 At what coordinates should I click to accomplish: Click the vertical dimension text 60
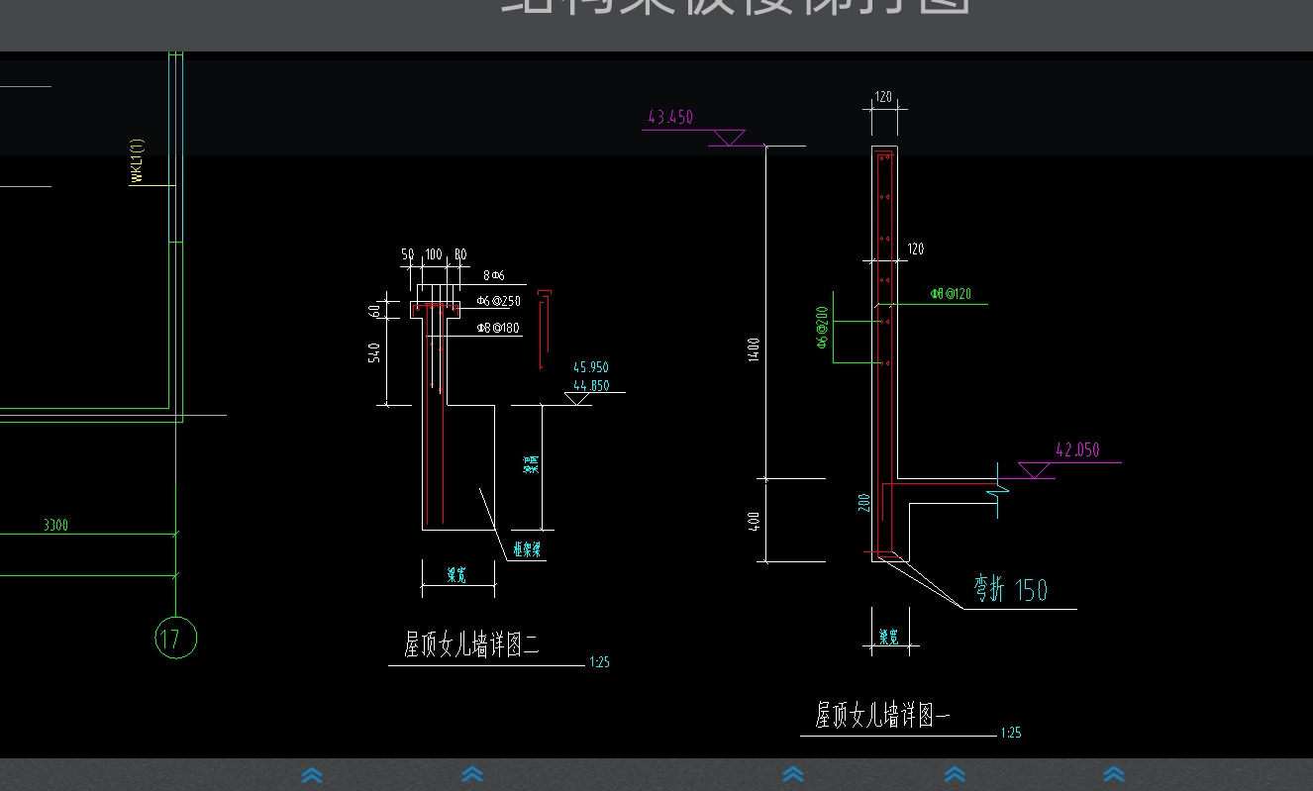point(374,310)
